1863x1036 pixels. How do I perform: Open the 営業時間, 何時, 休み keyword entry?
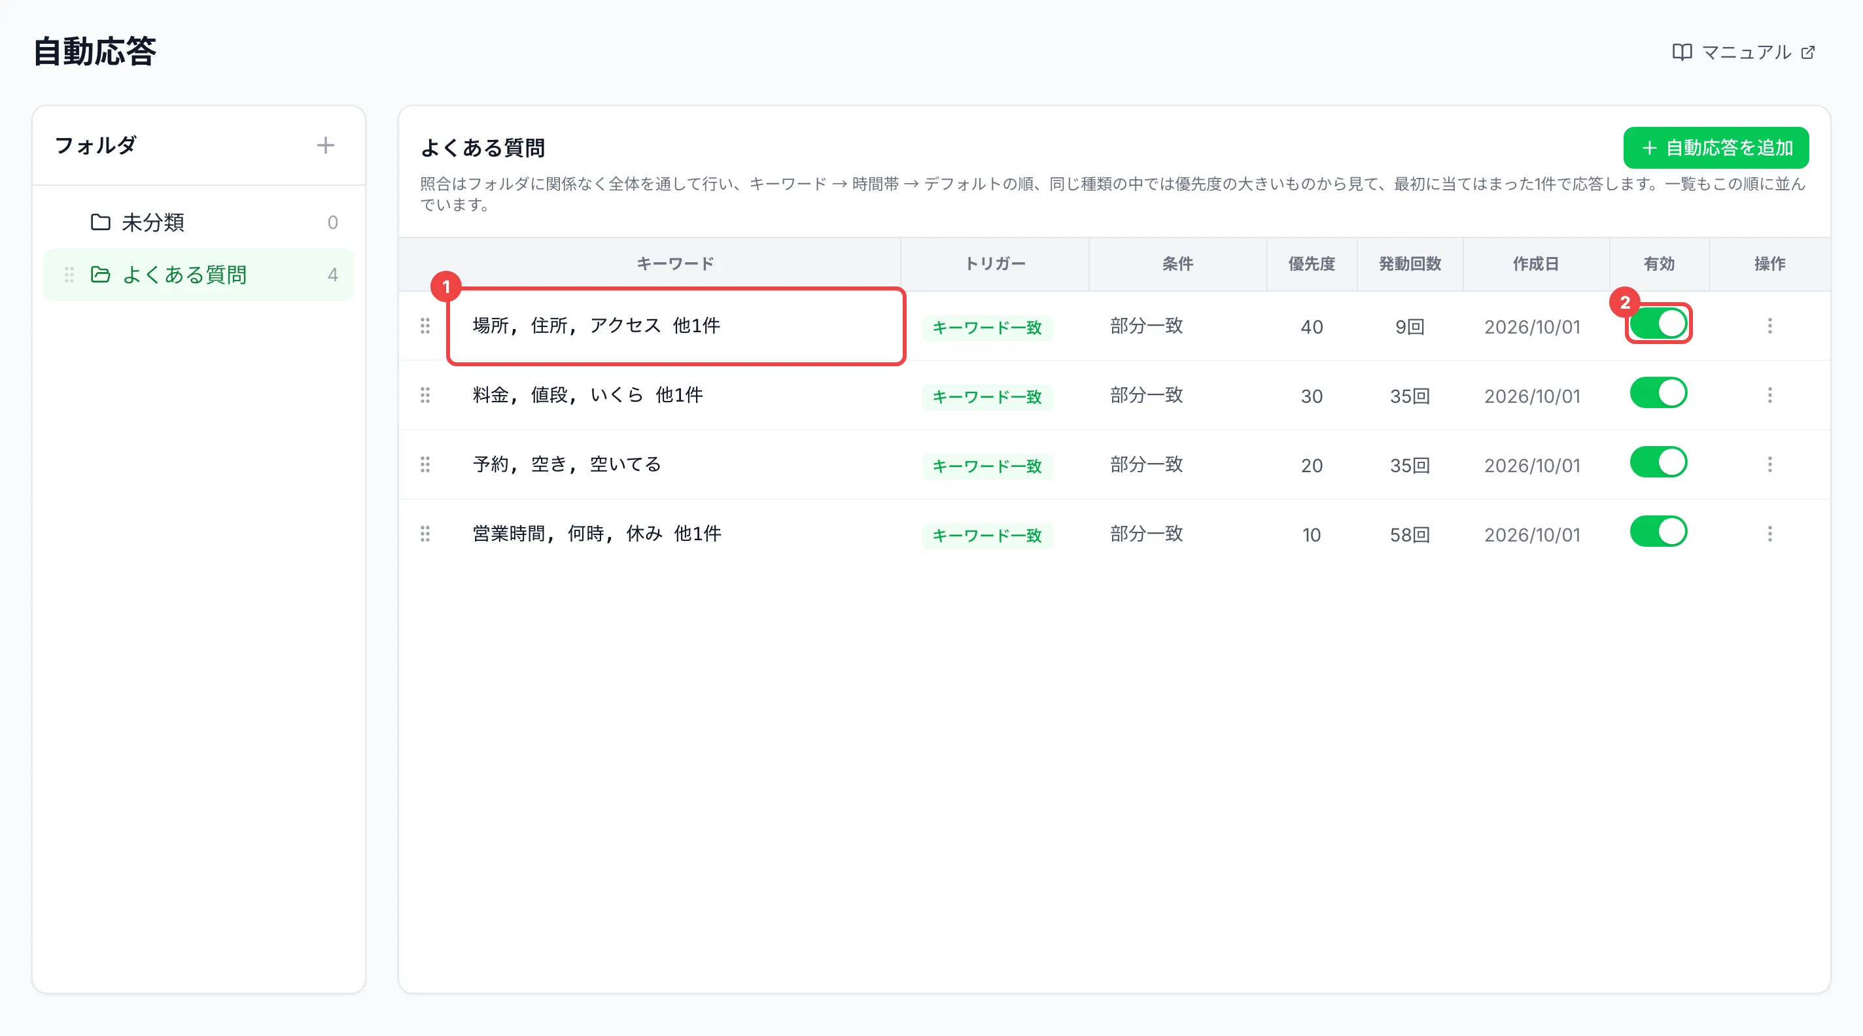click(x=597, y=534)
